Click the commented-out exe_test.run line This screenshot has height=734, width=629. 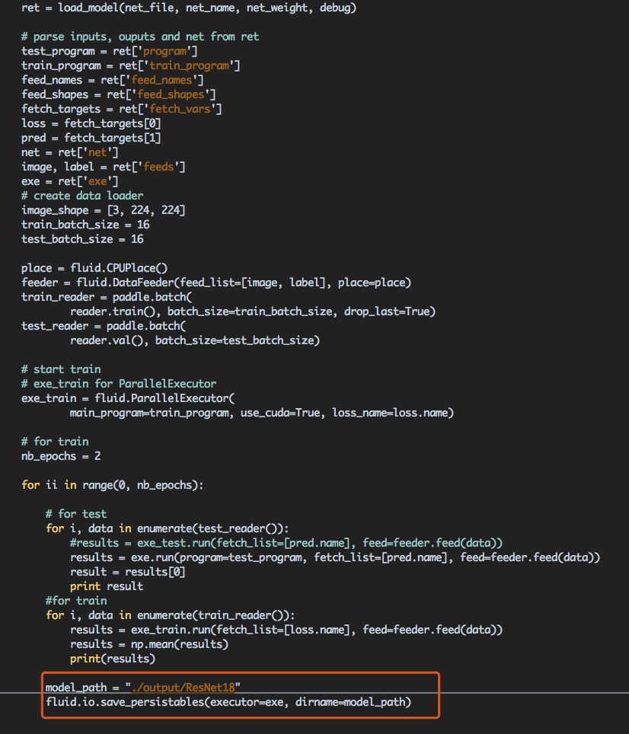point(286,543)
